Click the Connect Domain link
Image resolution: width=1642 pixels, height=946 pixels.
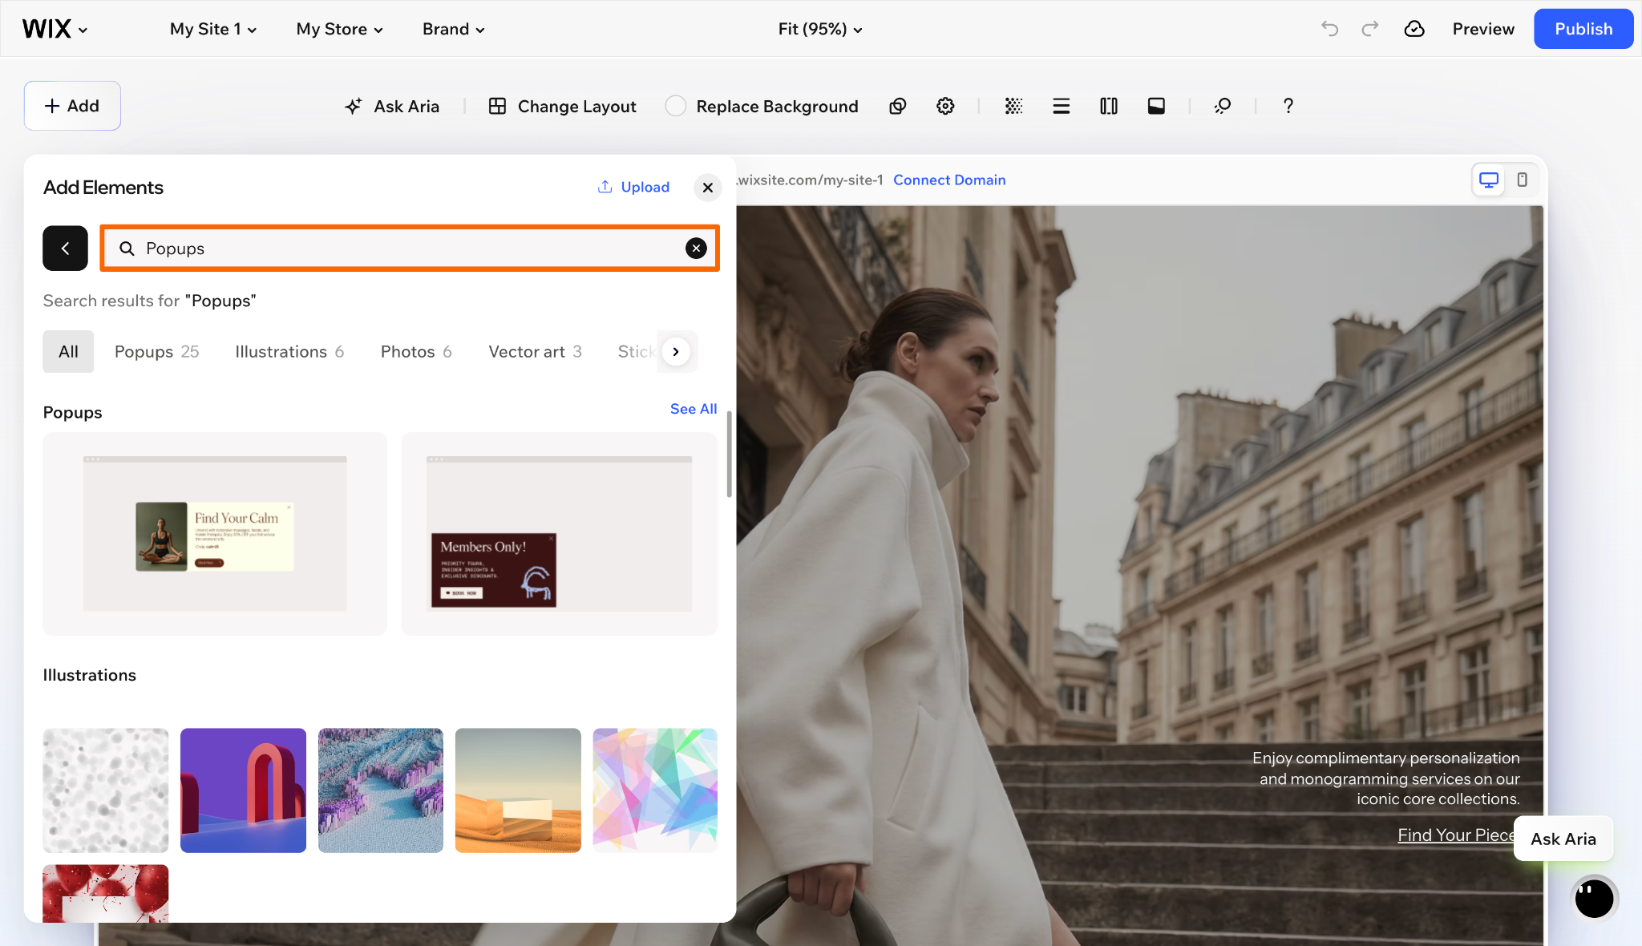coord(949,180)
